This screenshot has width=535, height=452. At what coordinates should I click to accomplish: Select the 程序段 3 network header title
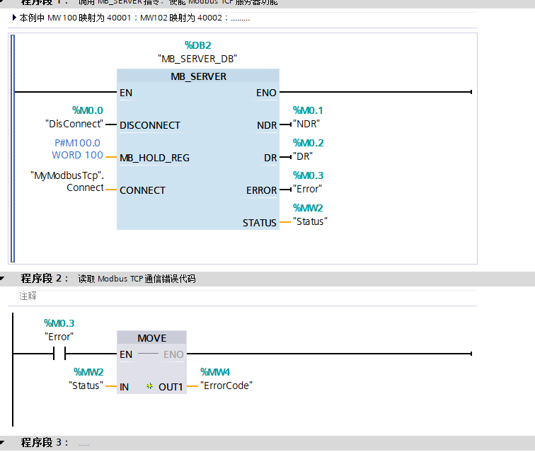click(x=45, y=442)
